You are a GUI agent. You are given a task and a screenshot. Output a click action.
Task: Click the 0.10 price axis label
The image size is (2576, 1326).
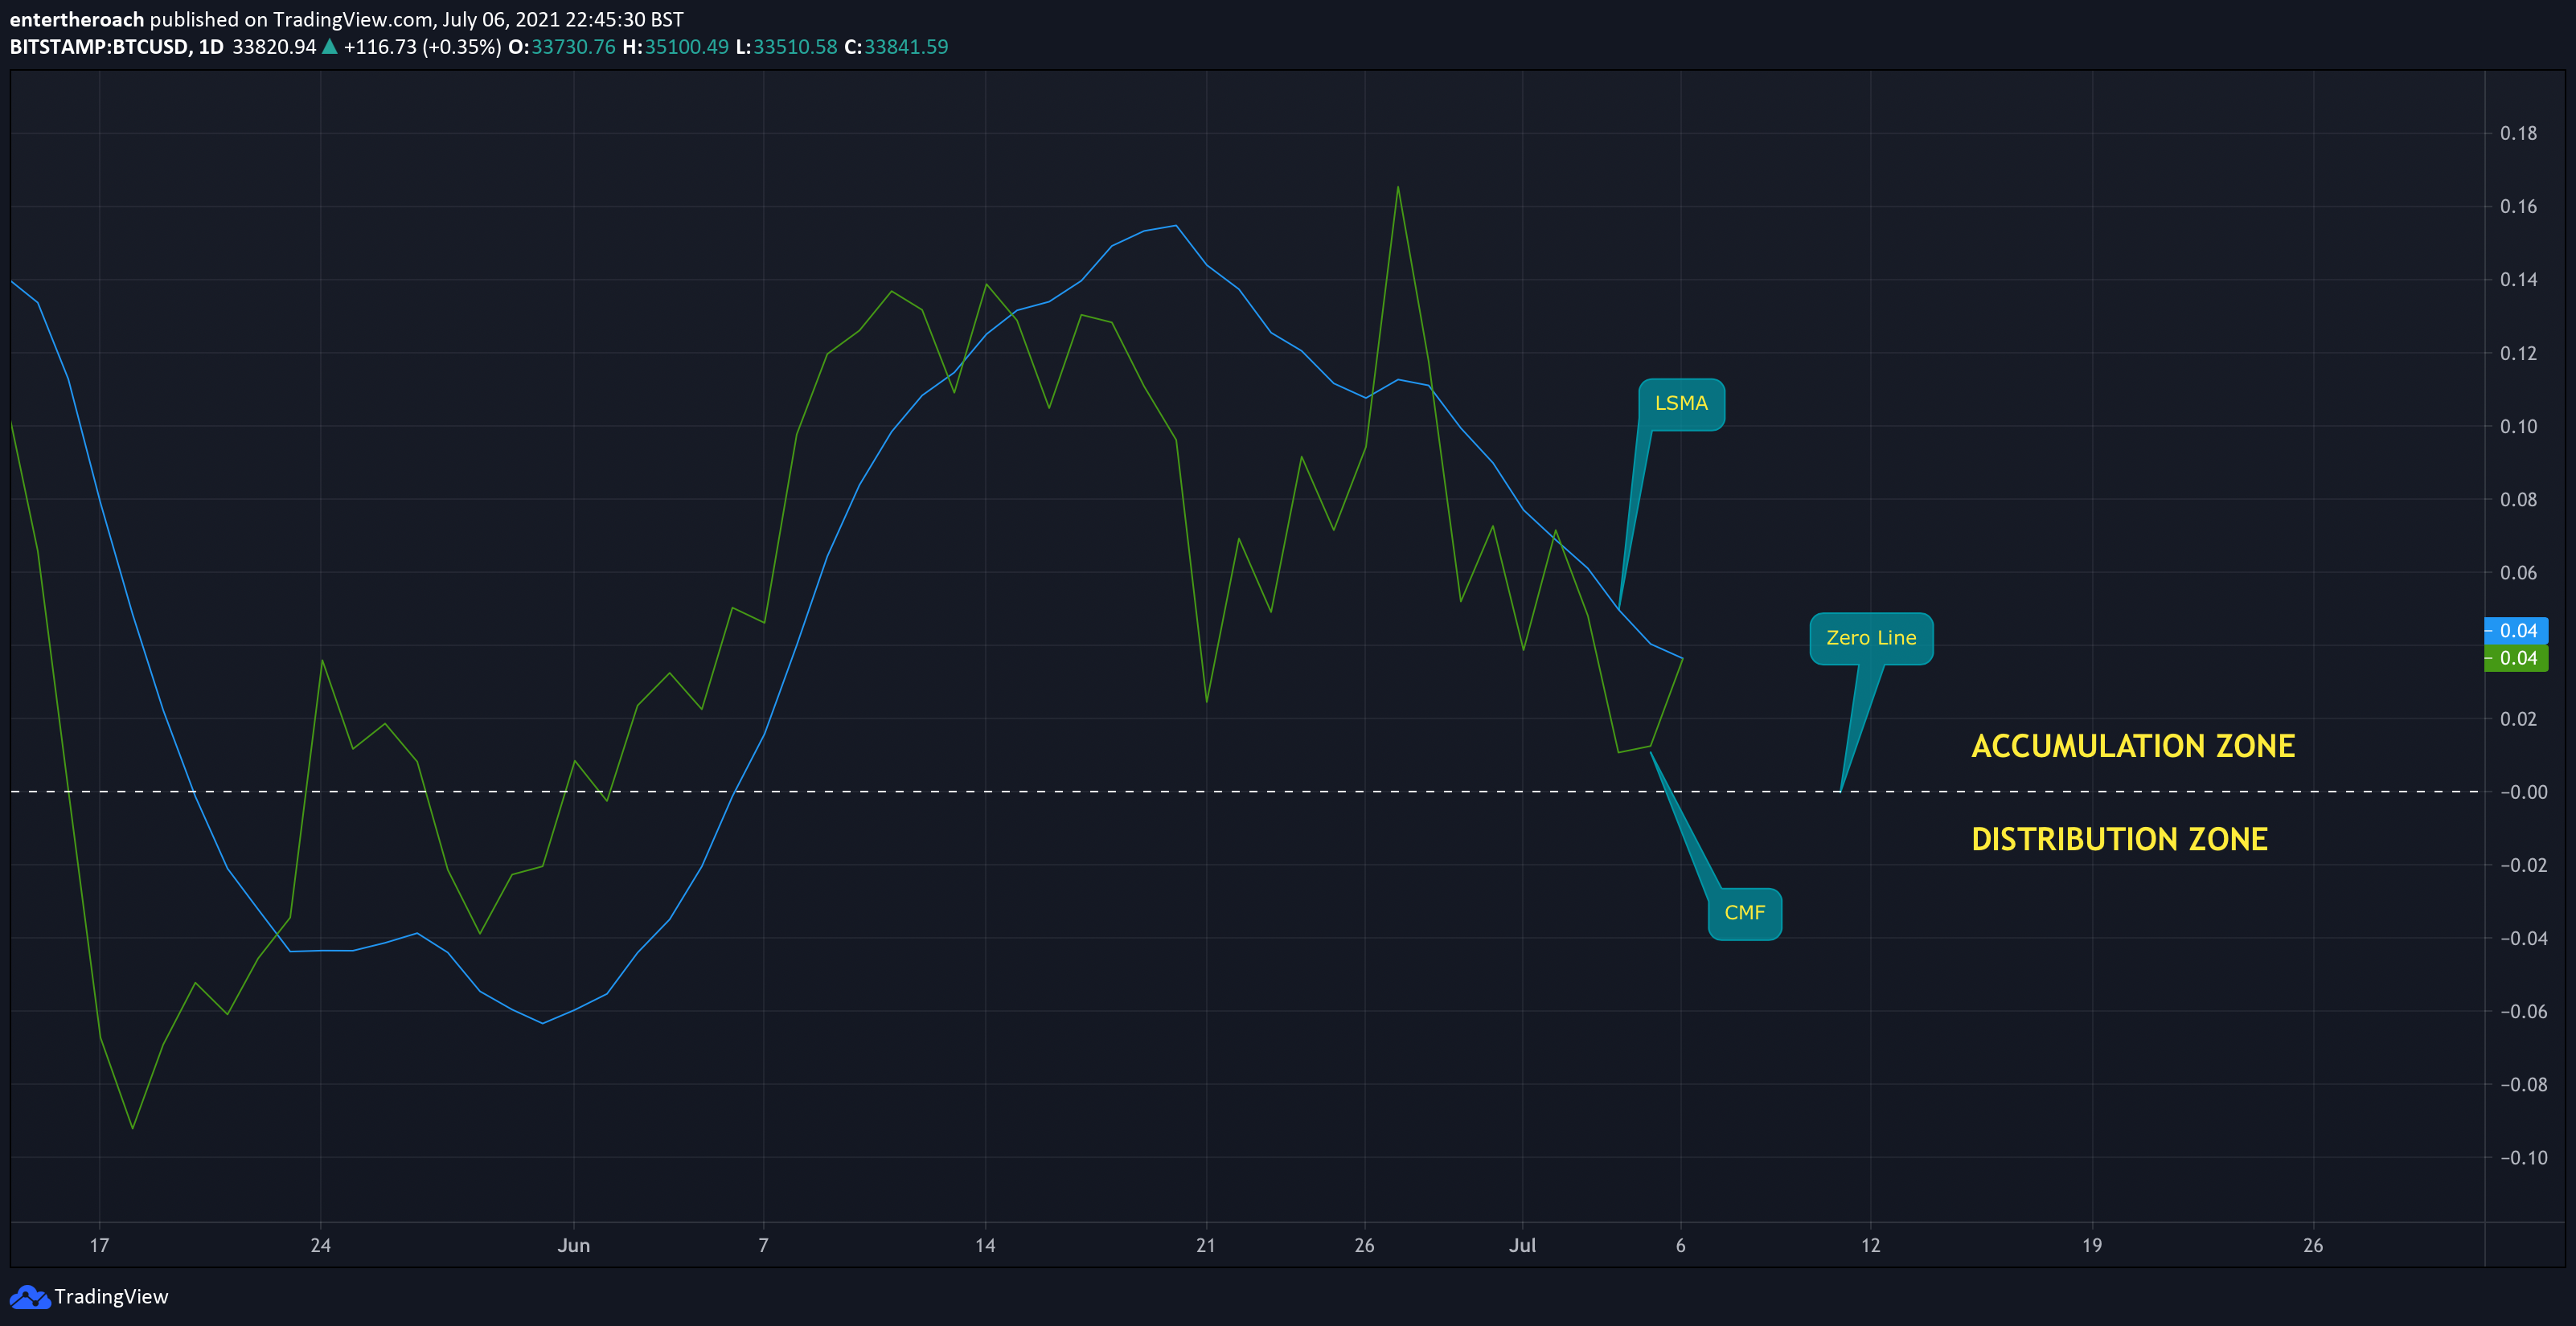pyautogui.click(x=2518, y=427)
